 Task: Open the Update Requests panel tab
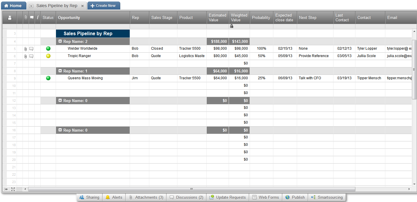pos(227,197)
